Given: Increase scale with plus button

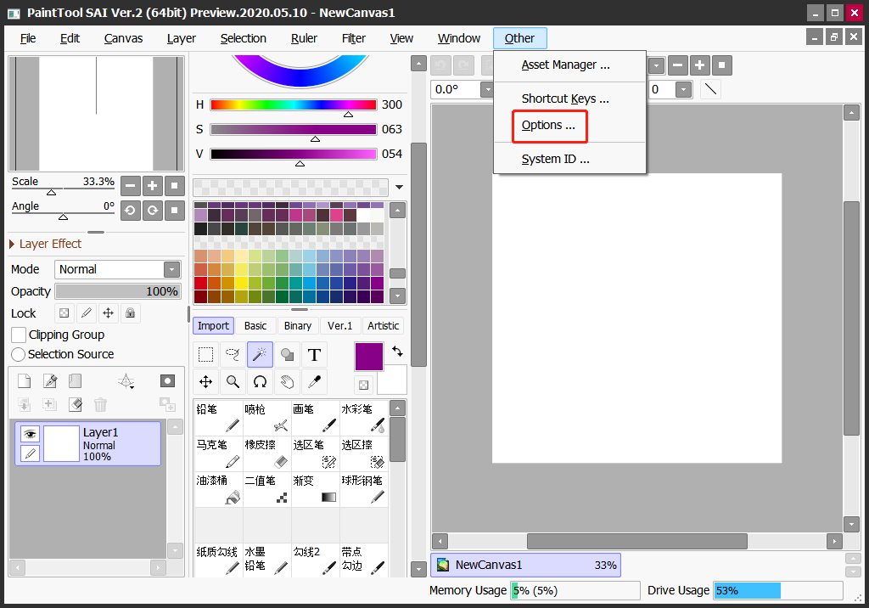Looking at the screenshot, I should [153, 185].
